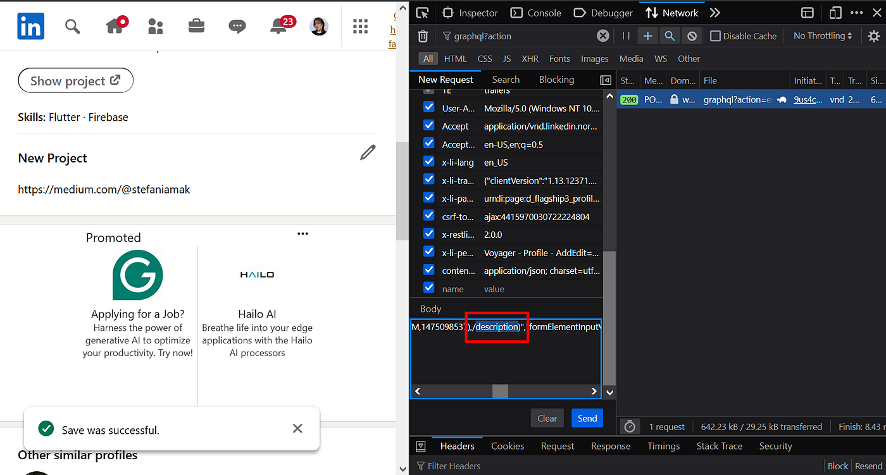Screen dimensions: 886x475
Task: Click Show project button
Action: (76, 80)
